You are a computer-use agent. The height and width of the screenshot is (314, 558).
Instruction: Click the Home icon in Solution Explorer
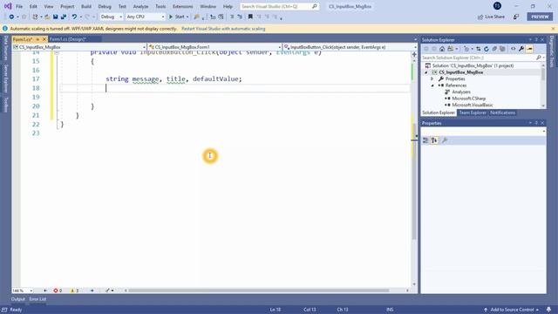(x=442, y=49)
